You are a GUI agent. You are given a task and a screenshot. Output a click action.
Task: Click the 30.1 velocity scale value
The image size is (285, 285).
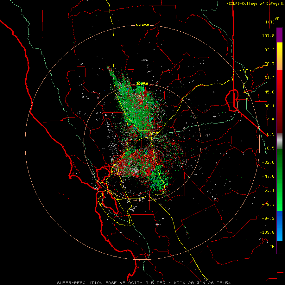269,106
